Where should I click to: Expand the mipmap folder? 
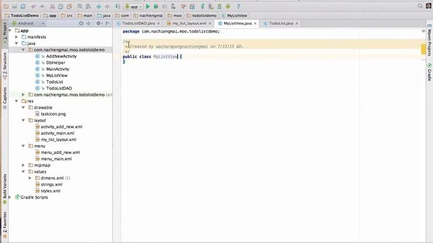point(24,165)
